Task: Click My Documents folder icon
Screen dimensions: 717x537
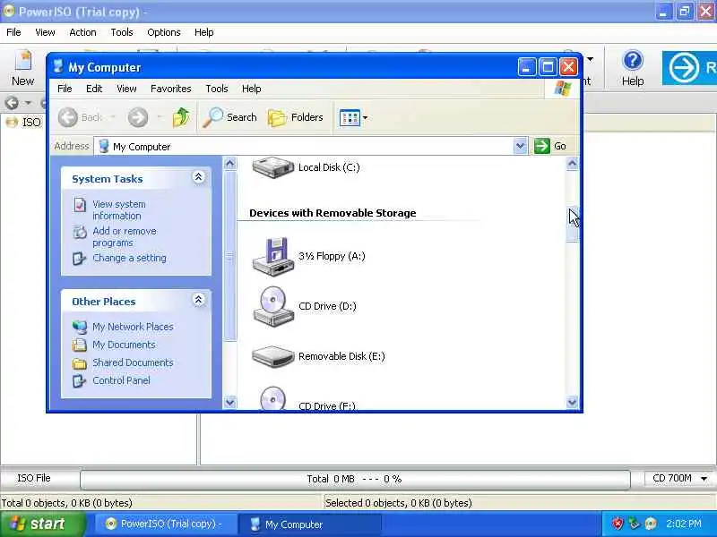Action: click(80, 345)
